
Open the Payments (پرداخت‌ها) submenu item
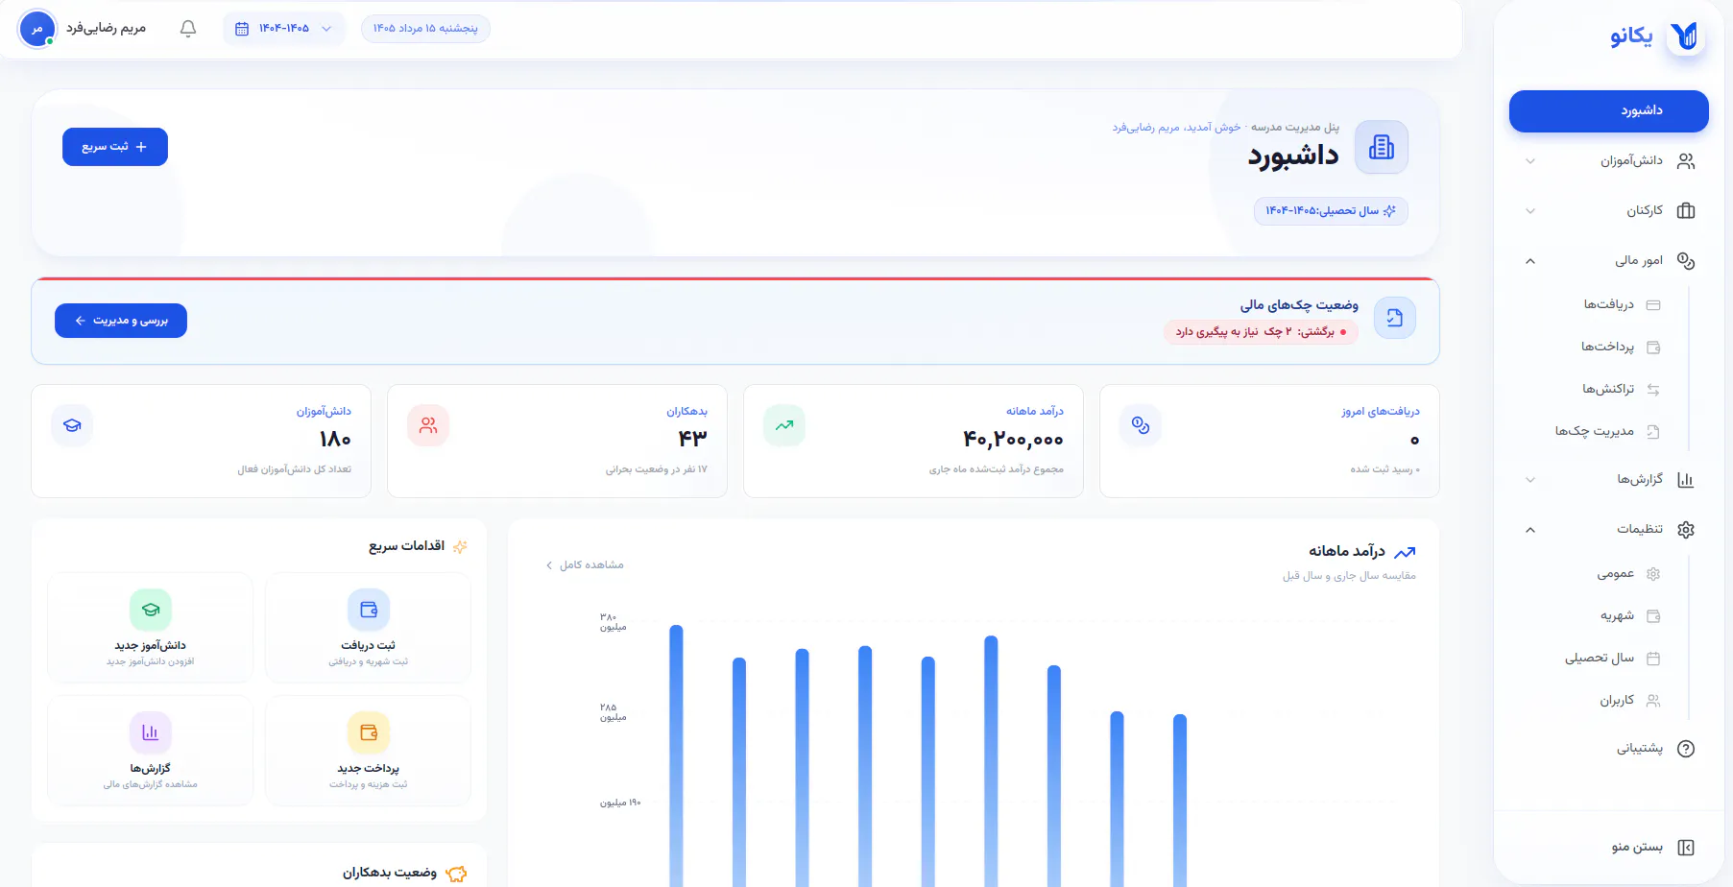click(1609, 348)
